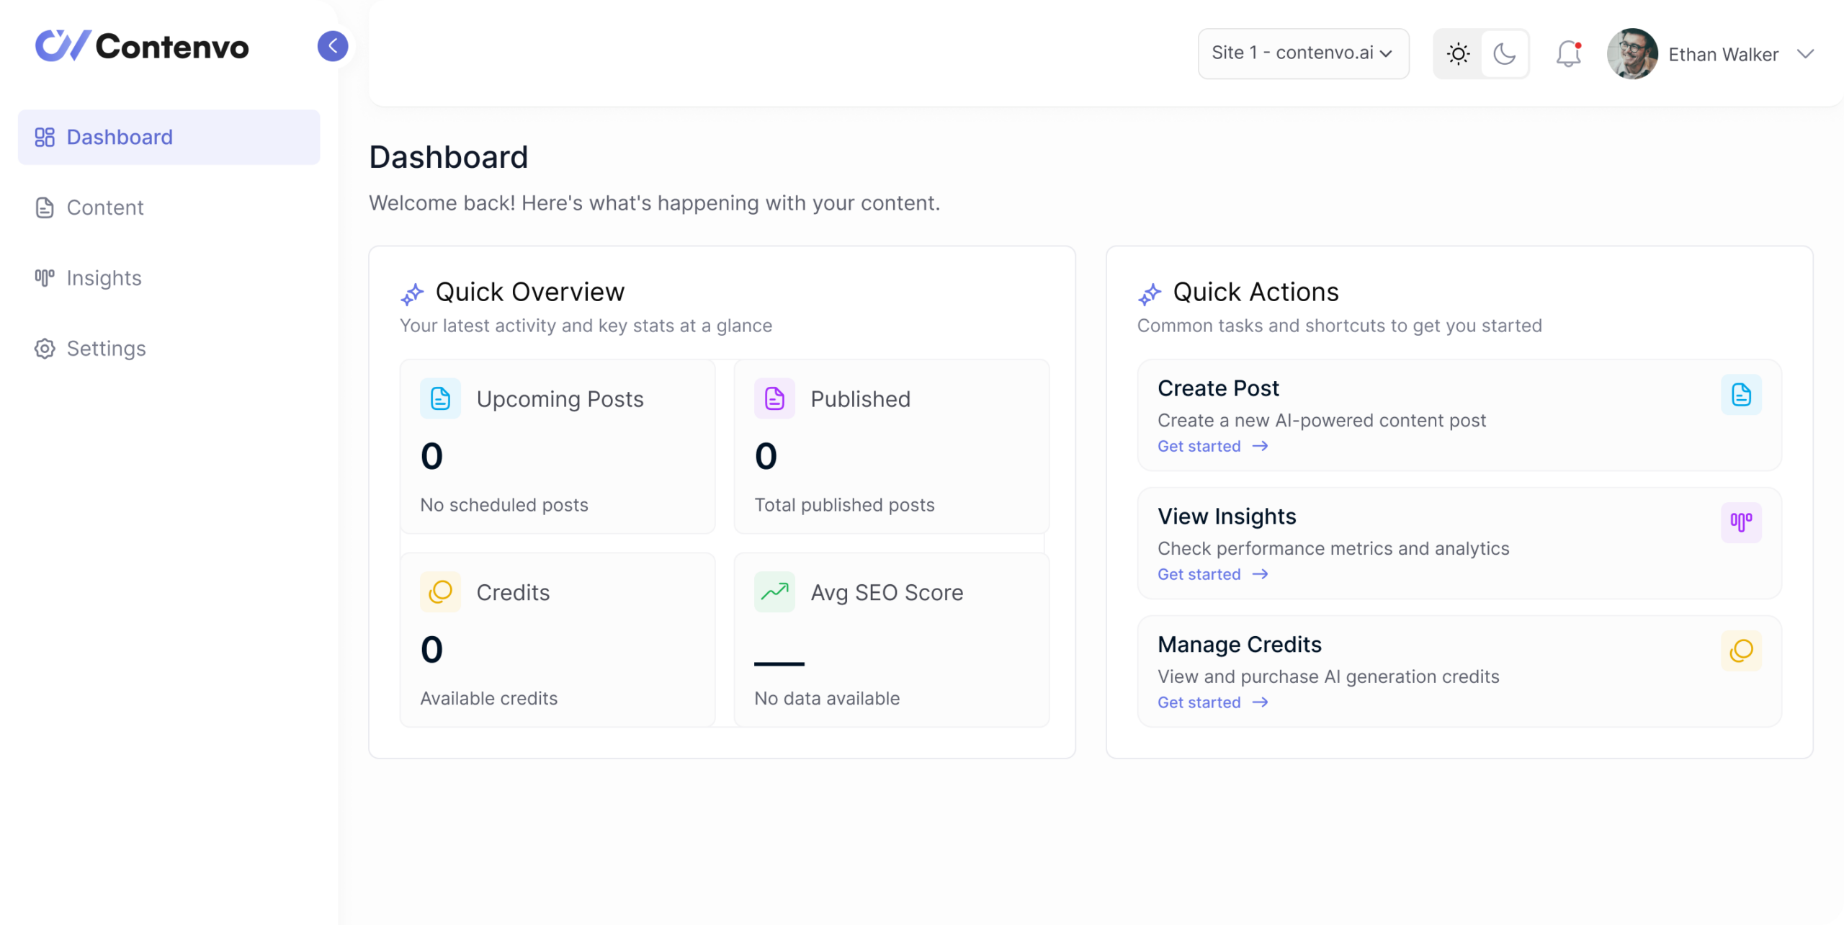Viewport: 1844px width, 925px height.
Task: Click the View Insights analytics icon
Action: 1742,522
